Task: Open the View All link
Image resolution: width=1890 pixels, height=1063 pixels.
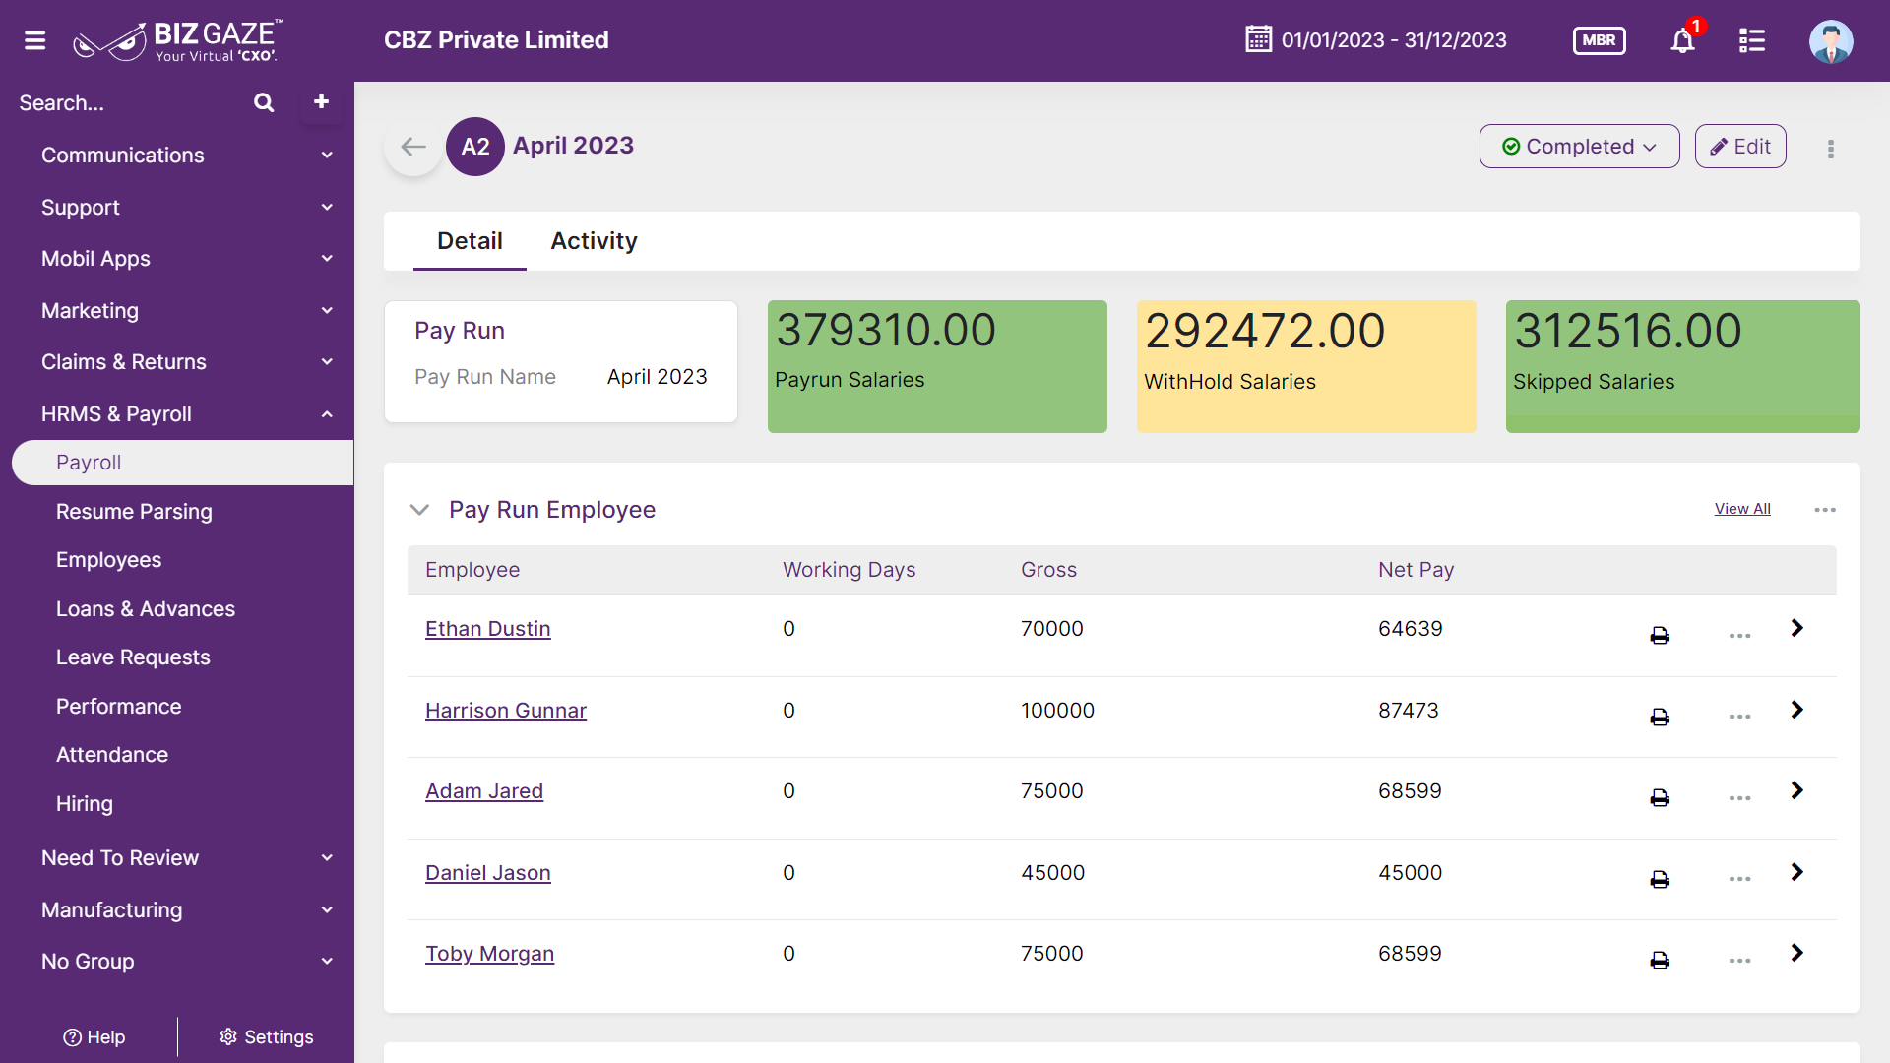Action: 1742,509
